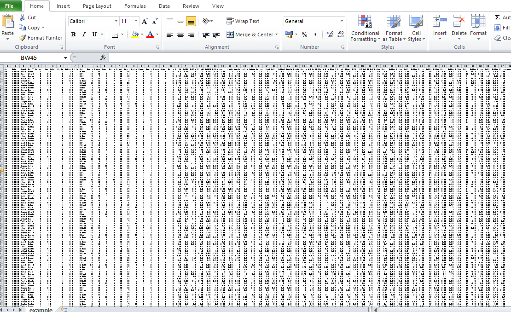Toggle bottom align button
This screenshot has height=312, width=511.
pyautogui.click(x=191, y=22)
